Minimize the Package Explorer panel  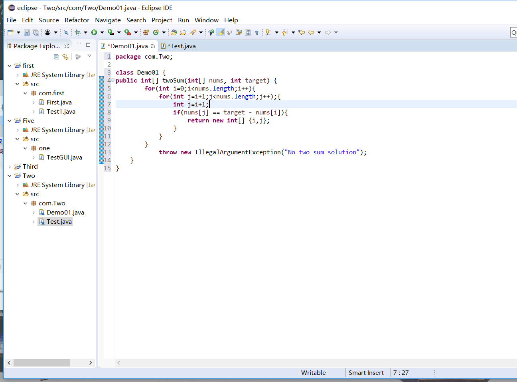pyautogui.click(x=79, y=44)
